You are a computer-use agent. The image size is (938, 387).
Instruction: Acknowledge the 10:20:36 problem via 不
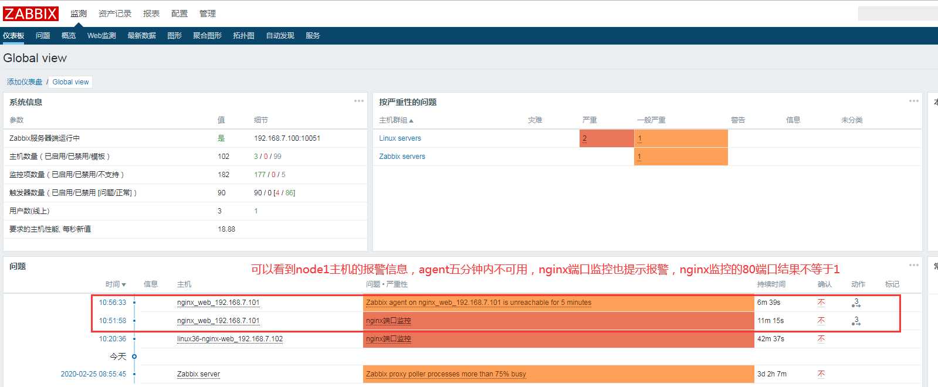(821, 339)
